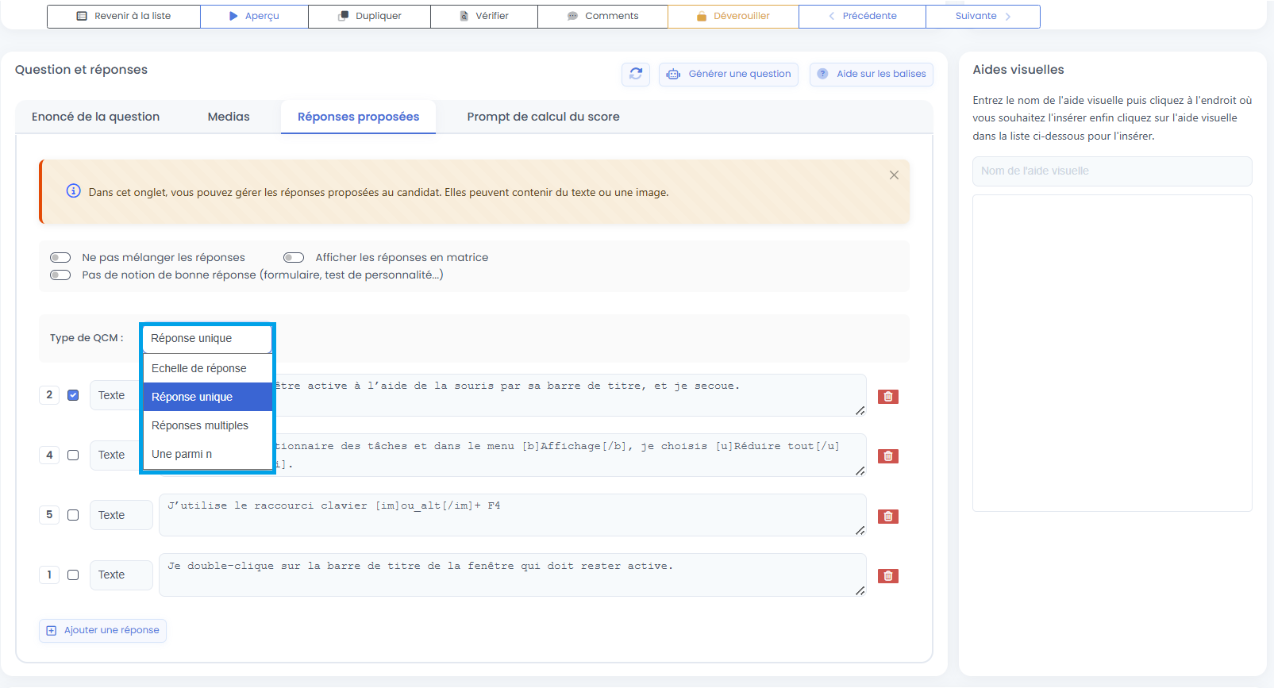Image resolution: width=1274 pixels, height=688 pixels.
Task: Open the Comments button
Action: (603, 16)
